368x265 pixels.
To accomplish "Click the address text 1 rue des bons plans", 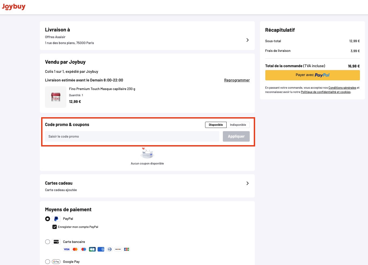I will pyautogui.click(x=69, y=43).
